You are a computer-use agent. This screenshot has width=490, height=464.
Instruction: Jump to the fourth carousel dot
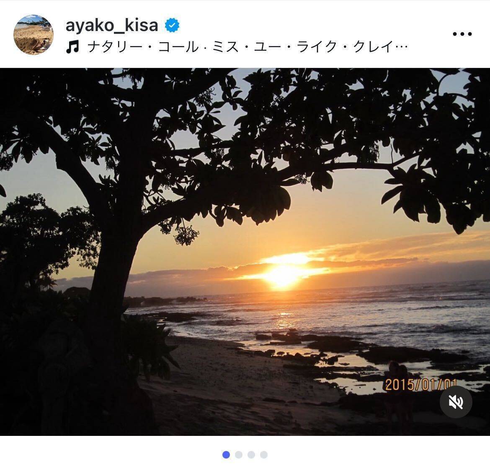click(264, 454)
